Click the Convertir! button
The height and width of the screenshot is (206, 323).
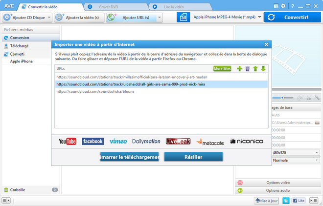[x=293, y=17]
